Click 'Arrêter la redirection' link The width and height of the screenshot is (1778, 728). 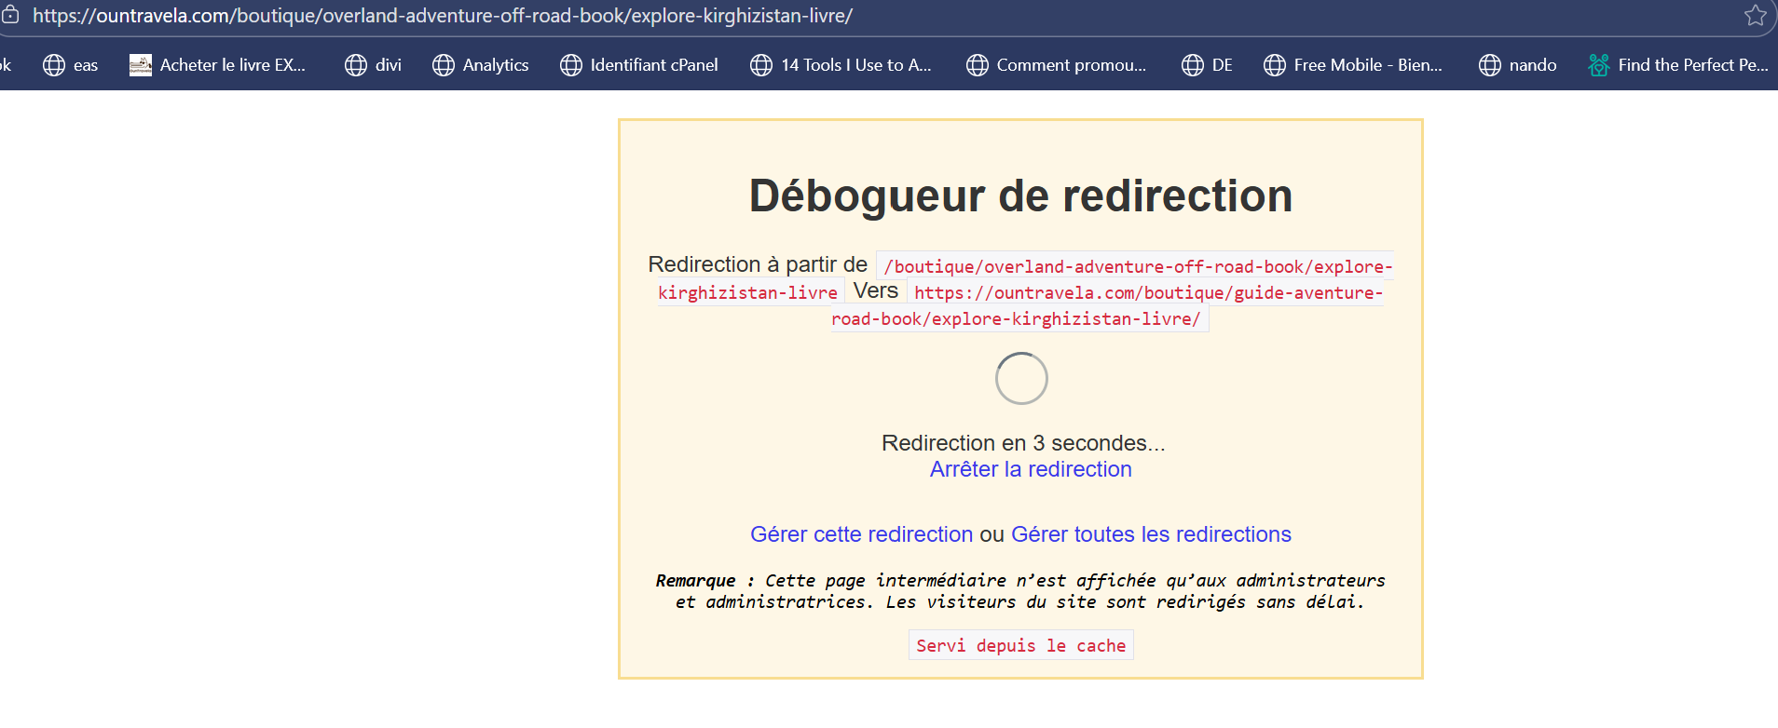(1031, 469)
